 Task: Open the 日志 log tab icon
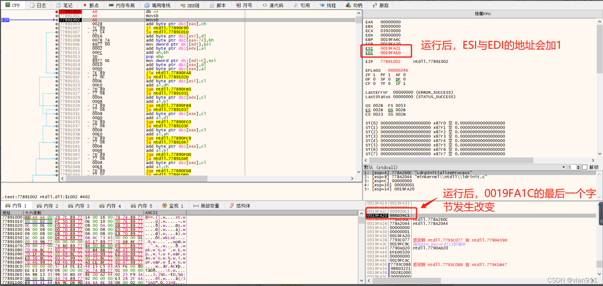pyautogui.click(x=32, y=5)
